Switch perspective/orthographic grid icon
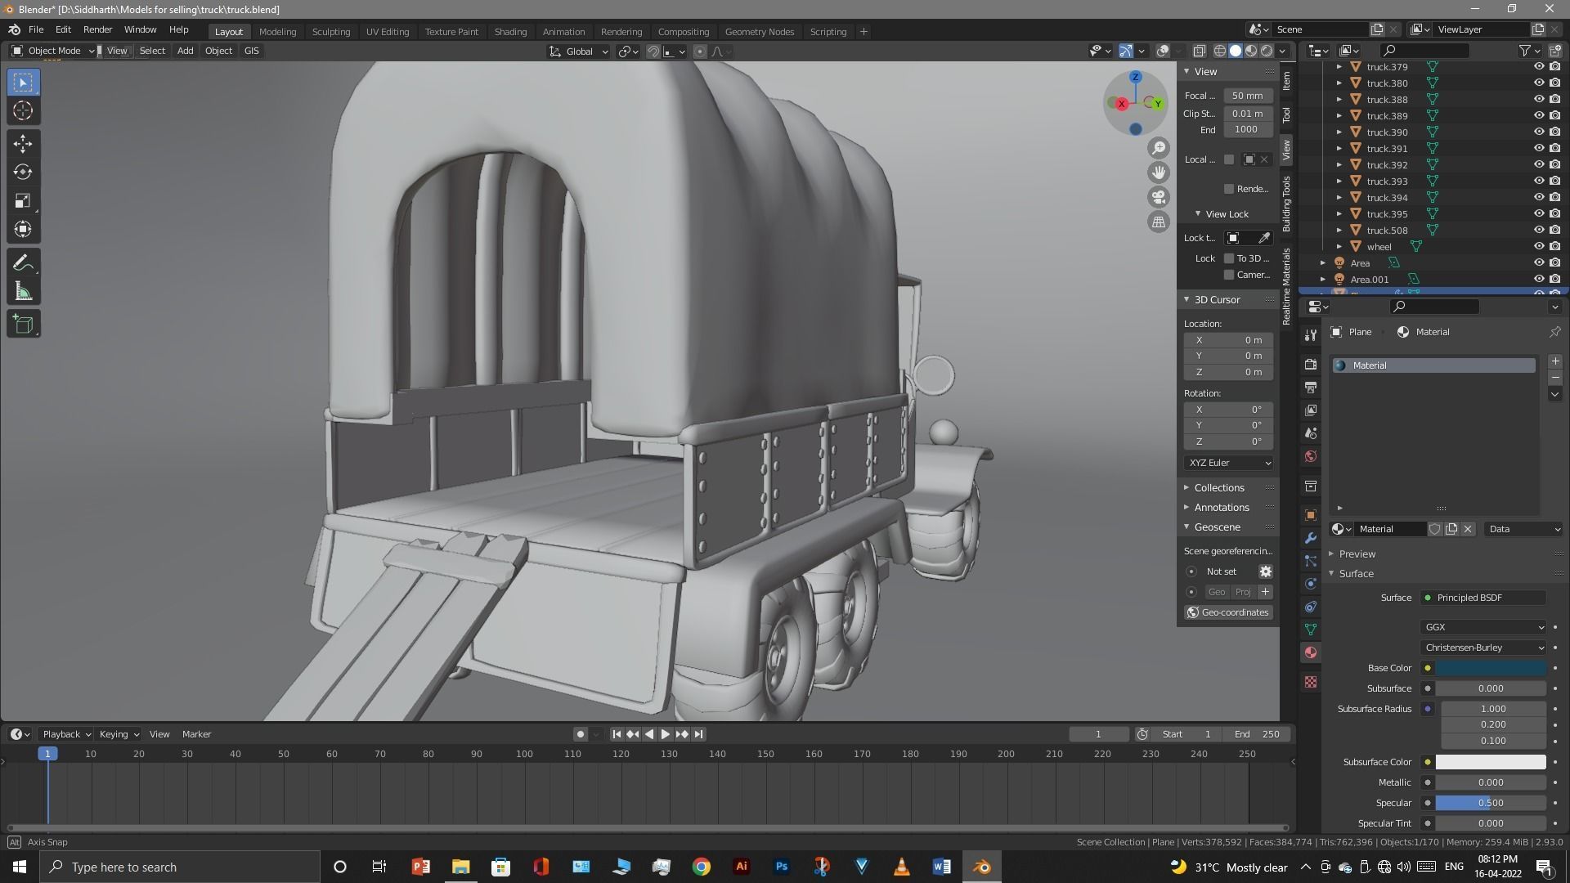Viewport: 1570px width, 883px height. 1159,222
